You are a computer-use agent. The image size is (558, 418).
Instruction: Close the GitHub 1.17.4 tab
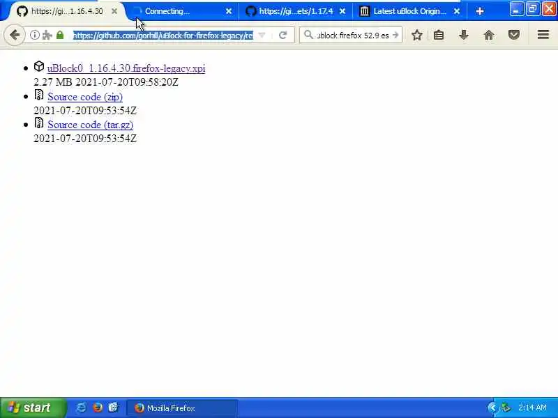[342, 11]
